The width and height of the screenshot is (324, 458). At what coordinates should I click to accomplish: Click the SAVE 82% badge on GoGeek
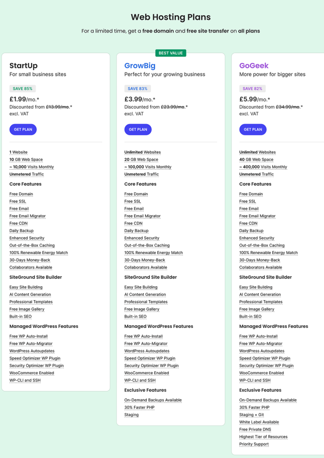click(x=252, y=89)
